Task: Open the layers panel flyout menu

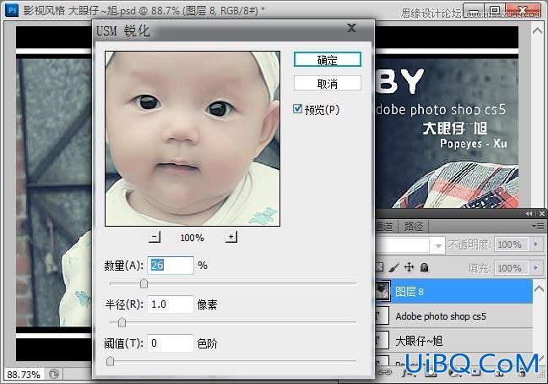Action: click(x=538, y=226)
